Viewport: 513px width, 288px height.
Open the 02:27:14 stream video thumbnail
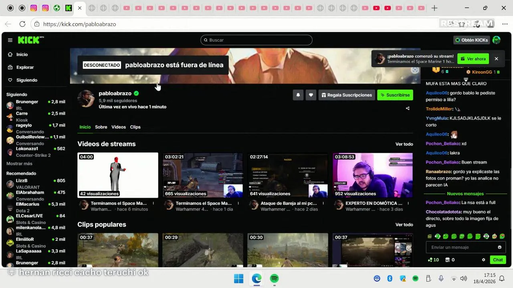288,175
